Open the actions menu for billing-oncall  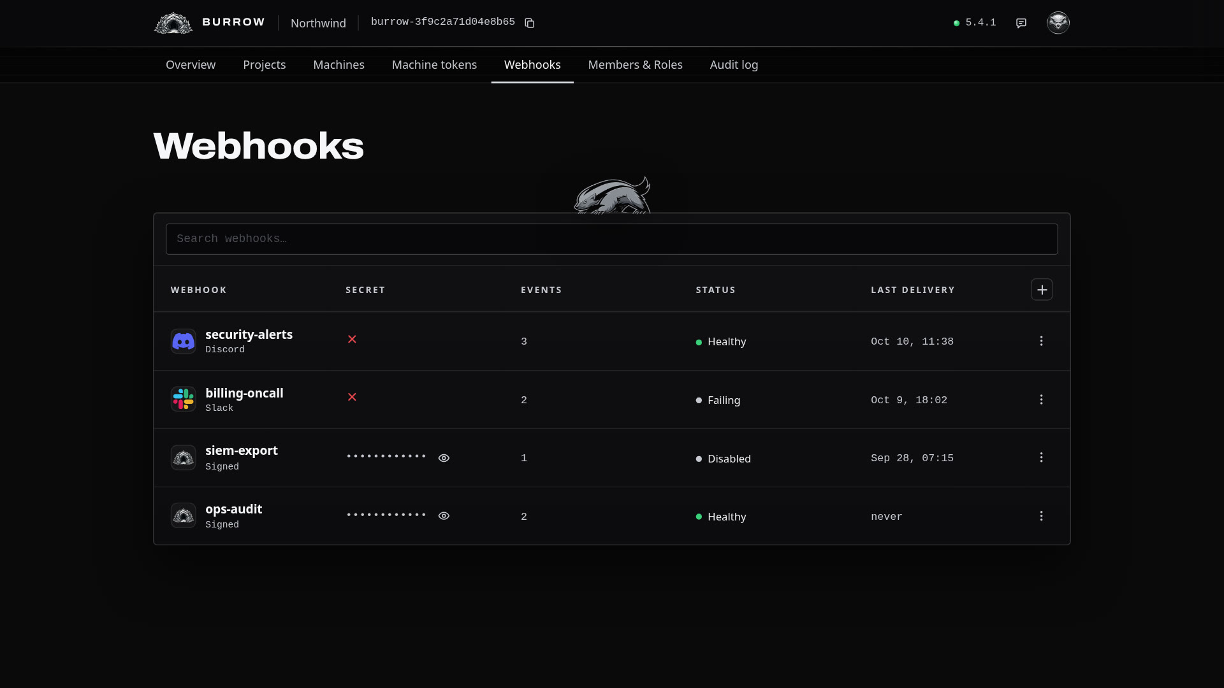point(1042,399)
